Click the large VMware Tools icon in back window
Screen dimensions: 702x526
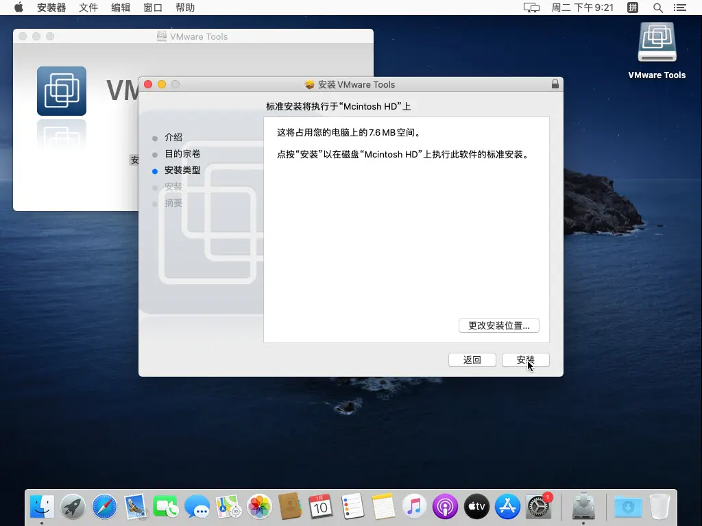pos(62,91)
